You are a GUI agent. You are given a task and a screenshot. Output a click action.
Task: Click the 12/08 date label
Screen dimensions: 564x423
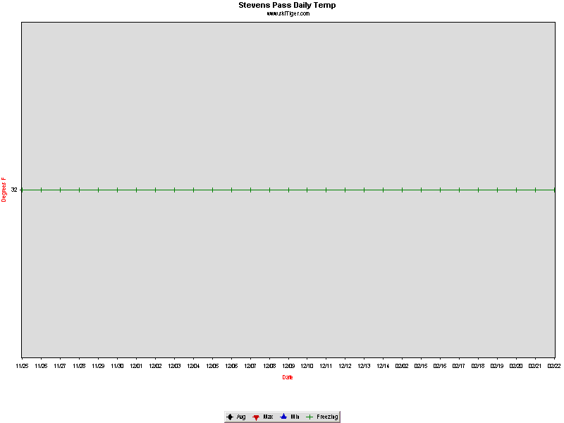coord(269,366)
